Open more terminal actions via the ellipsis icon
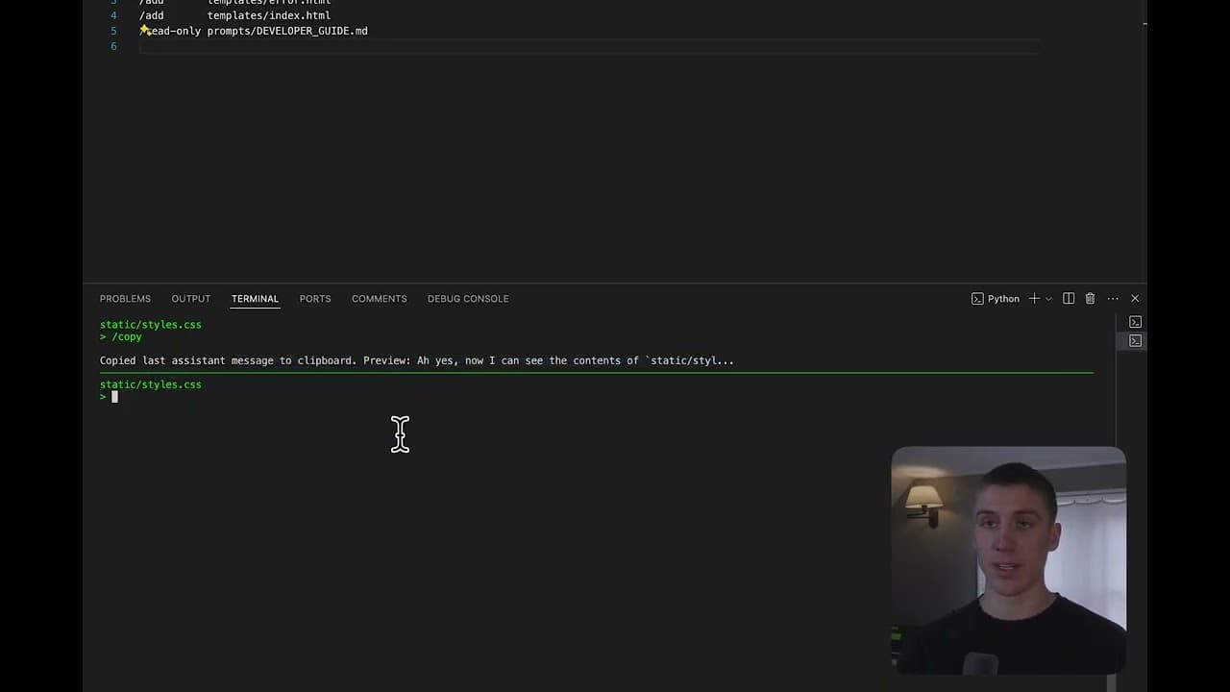The image size is (1230, 692). (1112, 299)
